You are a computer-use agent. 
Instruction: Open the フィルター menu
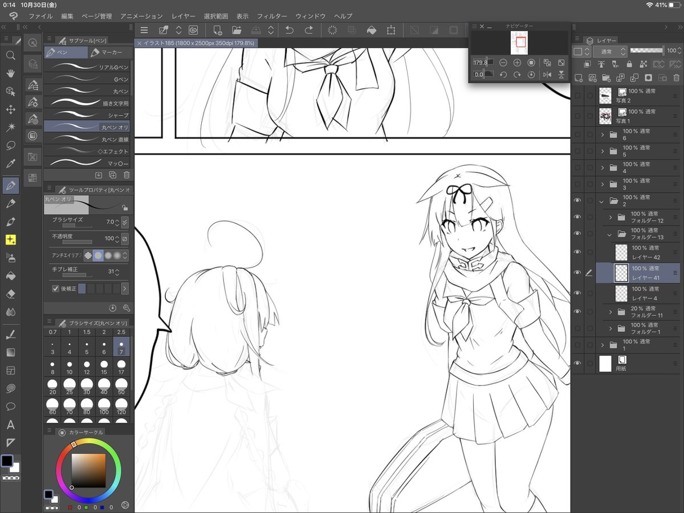click(272, 16)
